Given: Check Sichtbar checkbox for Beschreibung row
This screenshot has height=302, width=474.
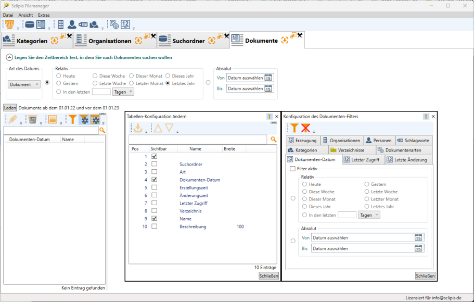Looking at the screenshot, I should coord(154,227).
